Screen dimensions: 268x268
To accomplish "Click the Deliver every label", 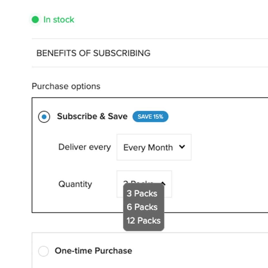I will click(84, 147).
